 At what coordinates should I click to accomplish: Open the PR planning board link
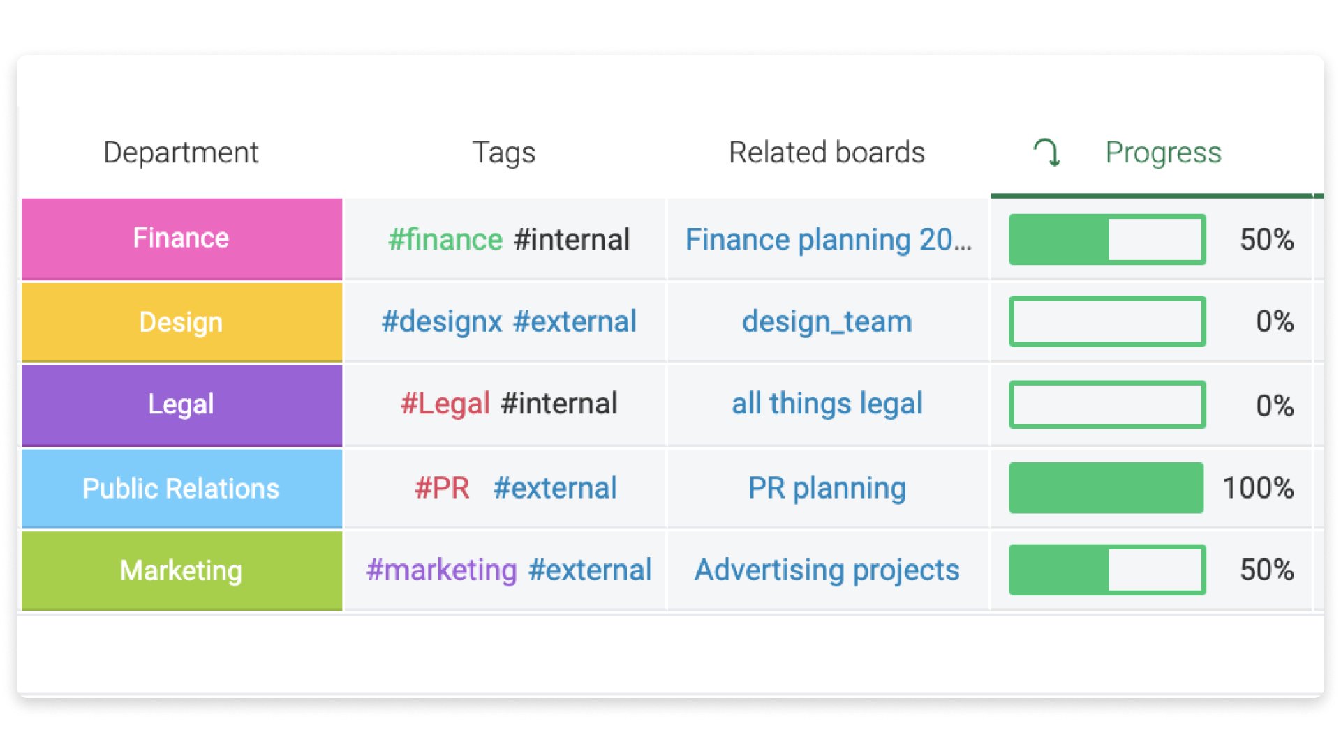[x=827, y=488]
